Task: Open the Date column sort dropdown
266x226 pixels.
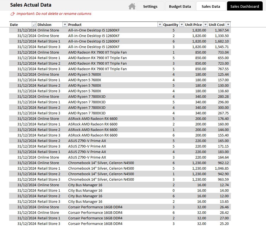Action: pos(34,25)
